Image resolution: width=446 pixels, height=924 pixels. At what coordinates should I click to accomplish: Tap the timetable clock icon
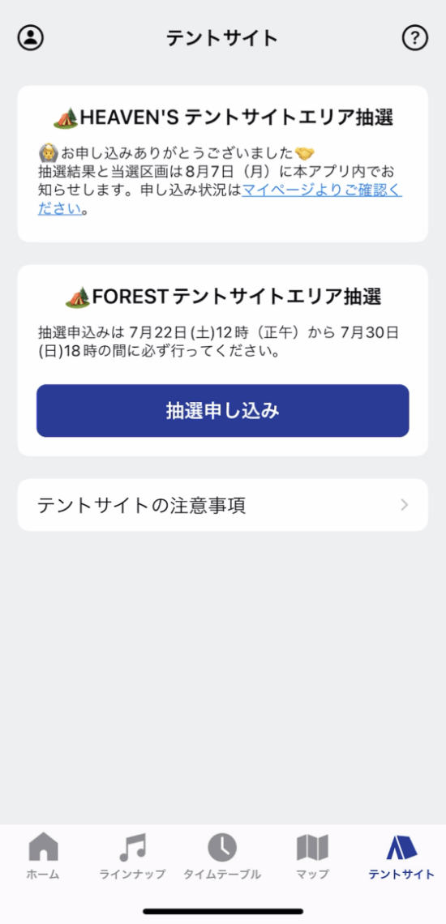point(222,847)
